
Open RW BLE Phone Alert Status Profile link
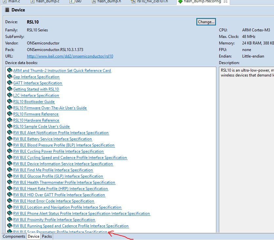82,214
